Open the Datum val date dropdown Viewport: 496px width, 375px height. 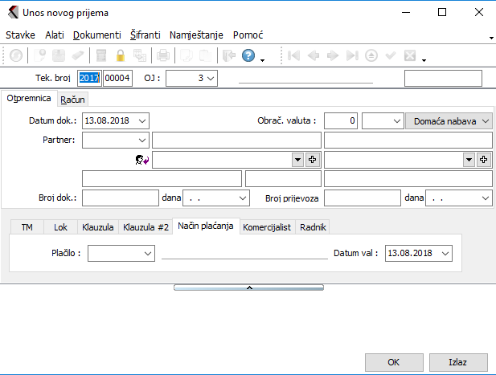point(445,253)
